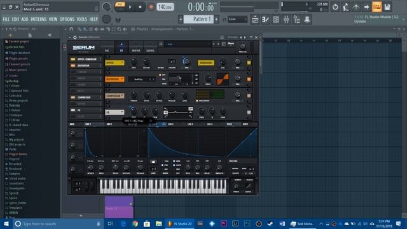The height and width of the screenshot is (229, 407).
Task: Open the Mixer view icon
Action: pyautogui.click(x=286, y=20)
